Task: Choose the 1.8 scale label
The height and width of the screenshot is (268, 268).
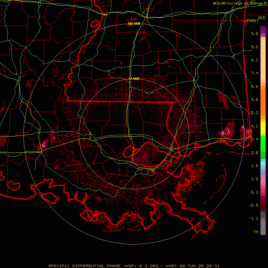Action: pyautogui.click(x=255, y=166)
